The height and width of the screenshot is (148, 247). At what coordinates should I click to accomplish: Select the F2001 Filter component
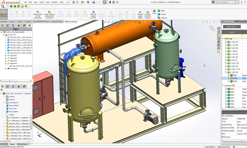point(234,98)
